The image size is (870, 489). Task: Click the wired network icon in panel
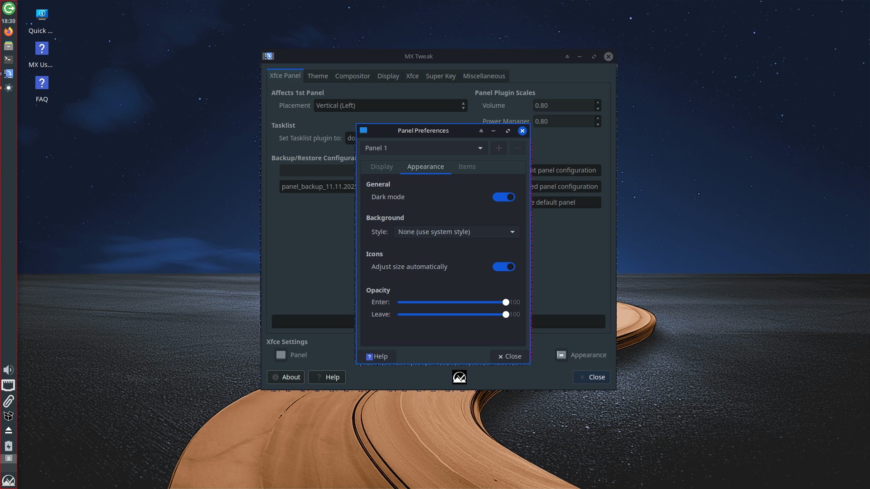click(x=9, y=385)
